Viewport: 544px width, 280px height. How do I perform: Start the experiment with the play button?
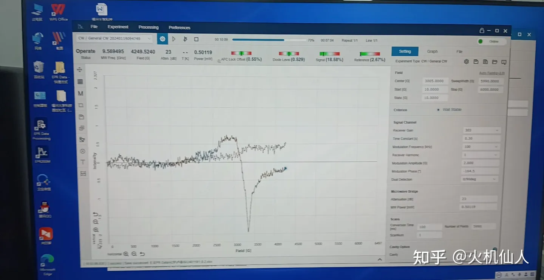point(174,39)
